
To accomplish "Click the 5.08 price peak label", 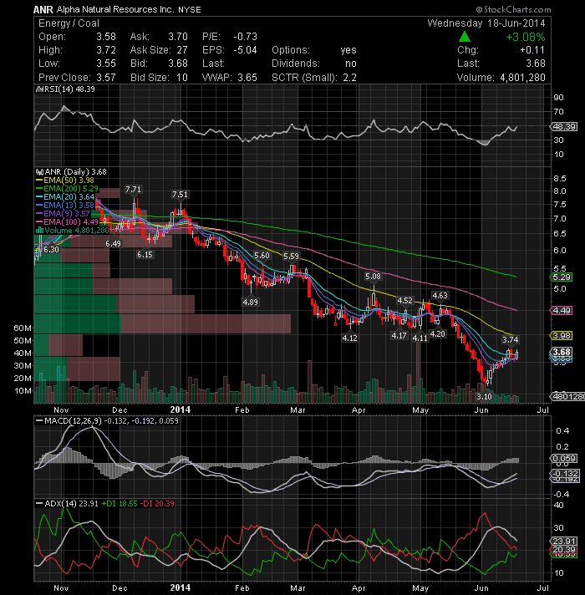I will tap(373, 277).
